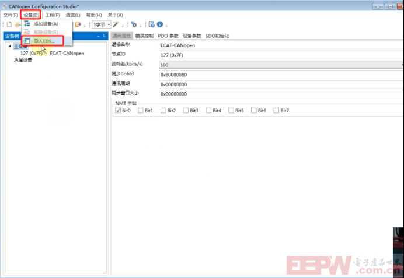This screenshot has height=278, width=404.
Task: Open overflow arrow after the info icon
Action: (x=167, y=26)
